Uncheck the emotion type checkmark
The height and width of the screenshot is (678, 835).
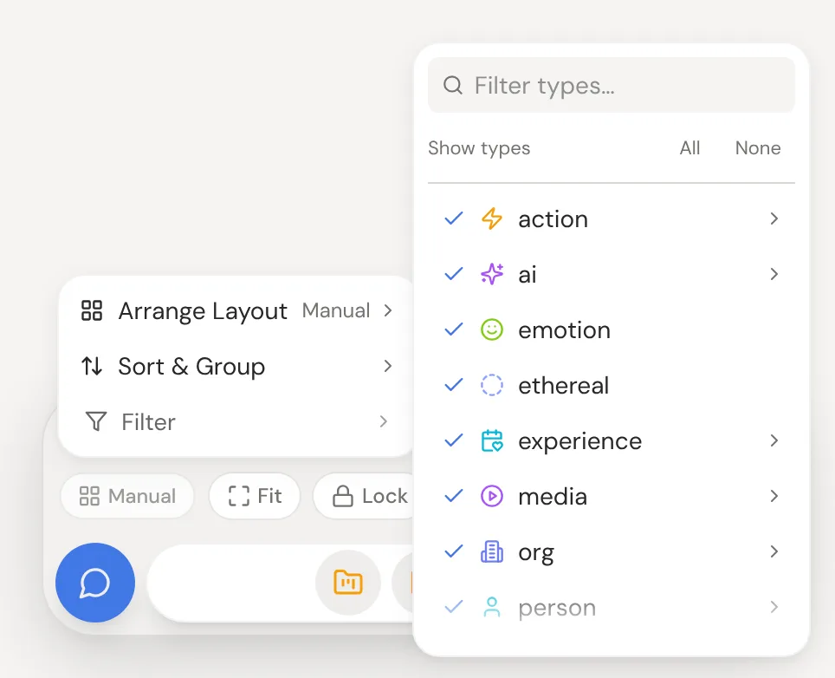[454, 329]
